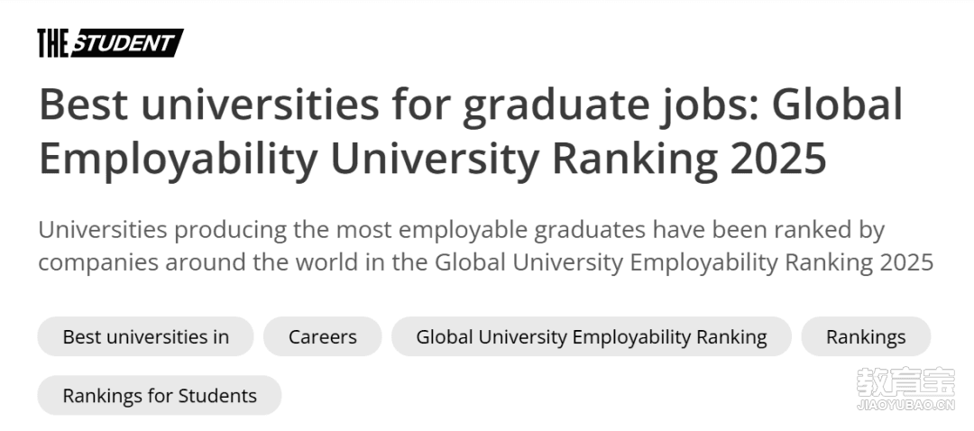Open the 'Rankings for Students' tag
This screenshot has height=431, width=974.
pyautogui.click(x=160, y=396)
